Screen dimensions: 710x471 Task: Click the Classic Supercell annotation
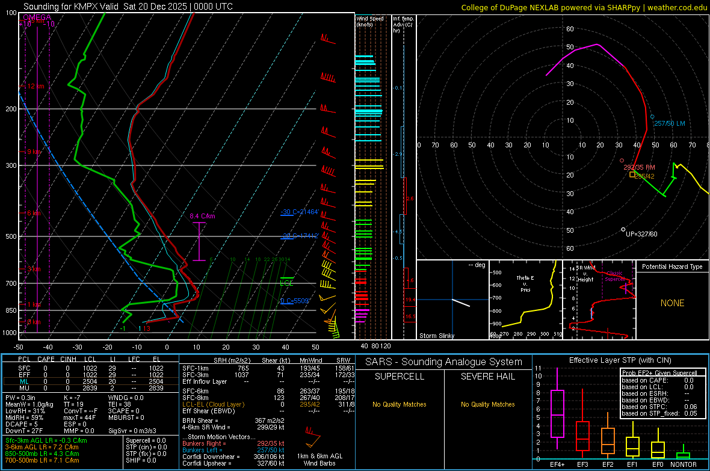(615, 276)
